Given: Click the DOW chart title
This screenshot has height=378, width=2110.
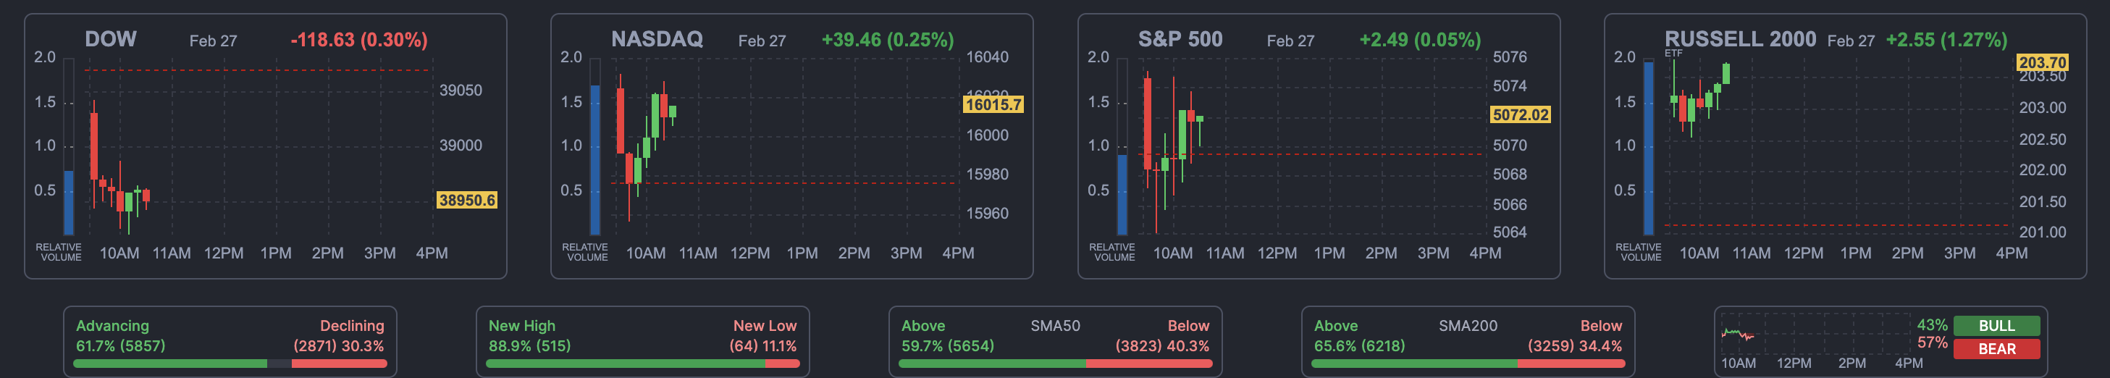Looking at the screenshot, I should point(111,38).
